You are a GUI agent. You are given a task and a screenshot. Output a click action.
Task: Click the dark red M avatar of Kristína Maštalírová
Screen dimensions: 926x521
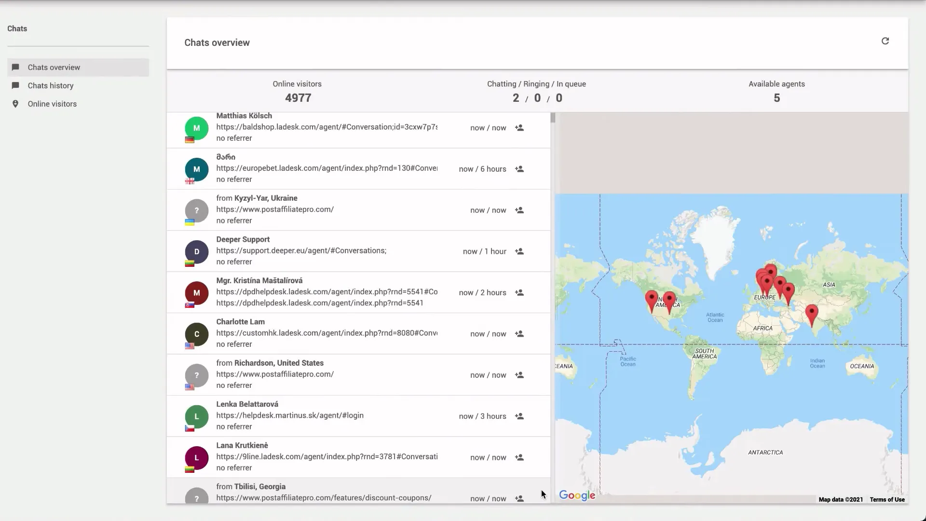point(197,293)
